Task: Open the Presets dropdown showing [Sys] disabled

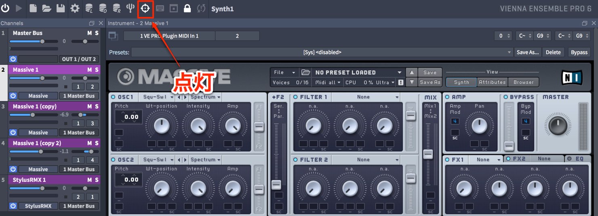Action: pyautogui.click(x=322, y=52)
